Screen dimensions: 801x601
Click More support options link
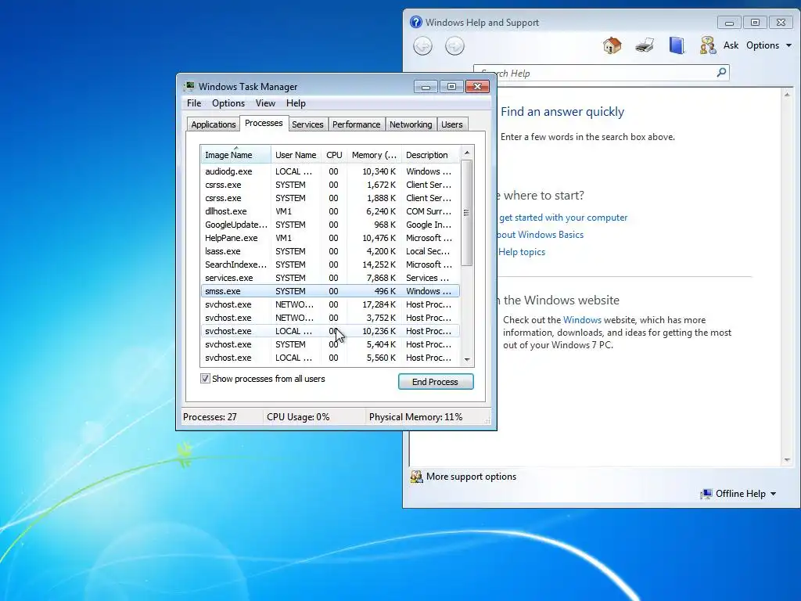(471, 477)
